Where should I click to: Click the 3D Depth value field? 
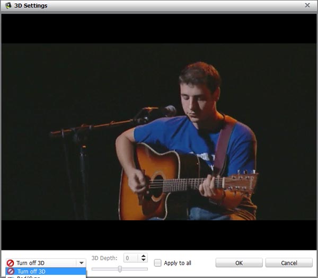coord(131,258)
